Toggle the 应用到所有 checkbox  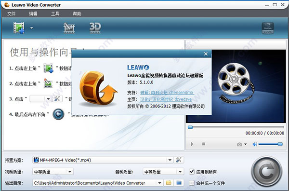click(192, 172)
